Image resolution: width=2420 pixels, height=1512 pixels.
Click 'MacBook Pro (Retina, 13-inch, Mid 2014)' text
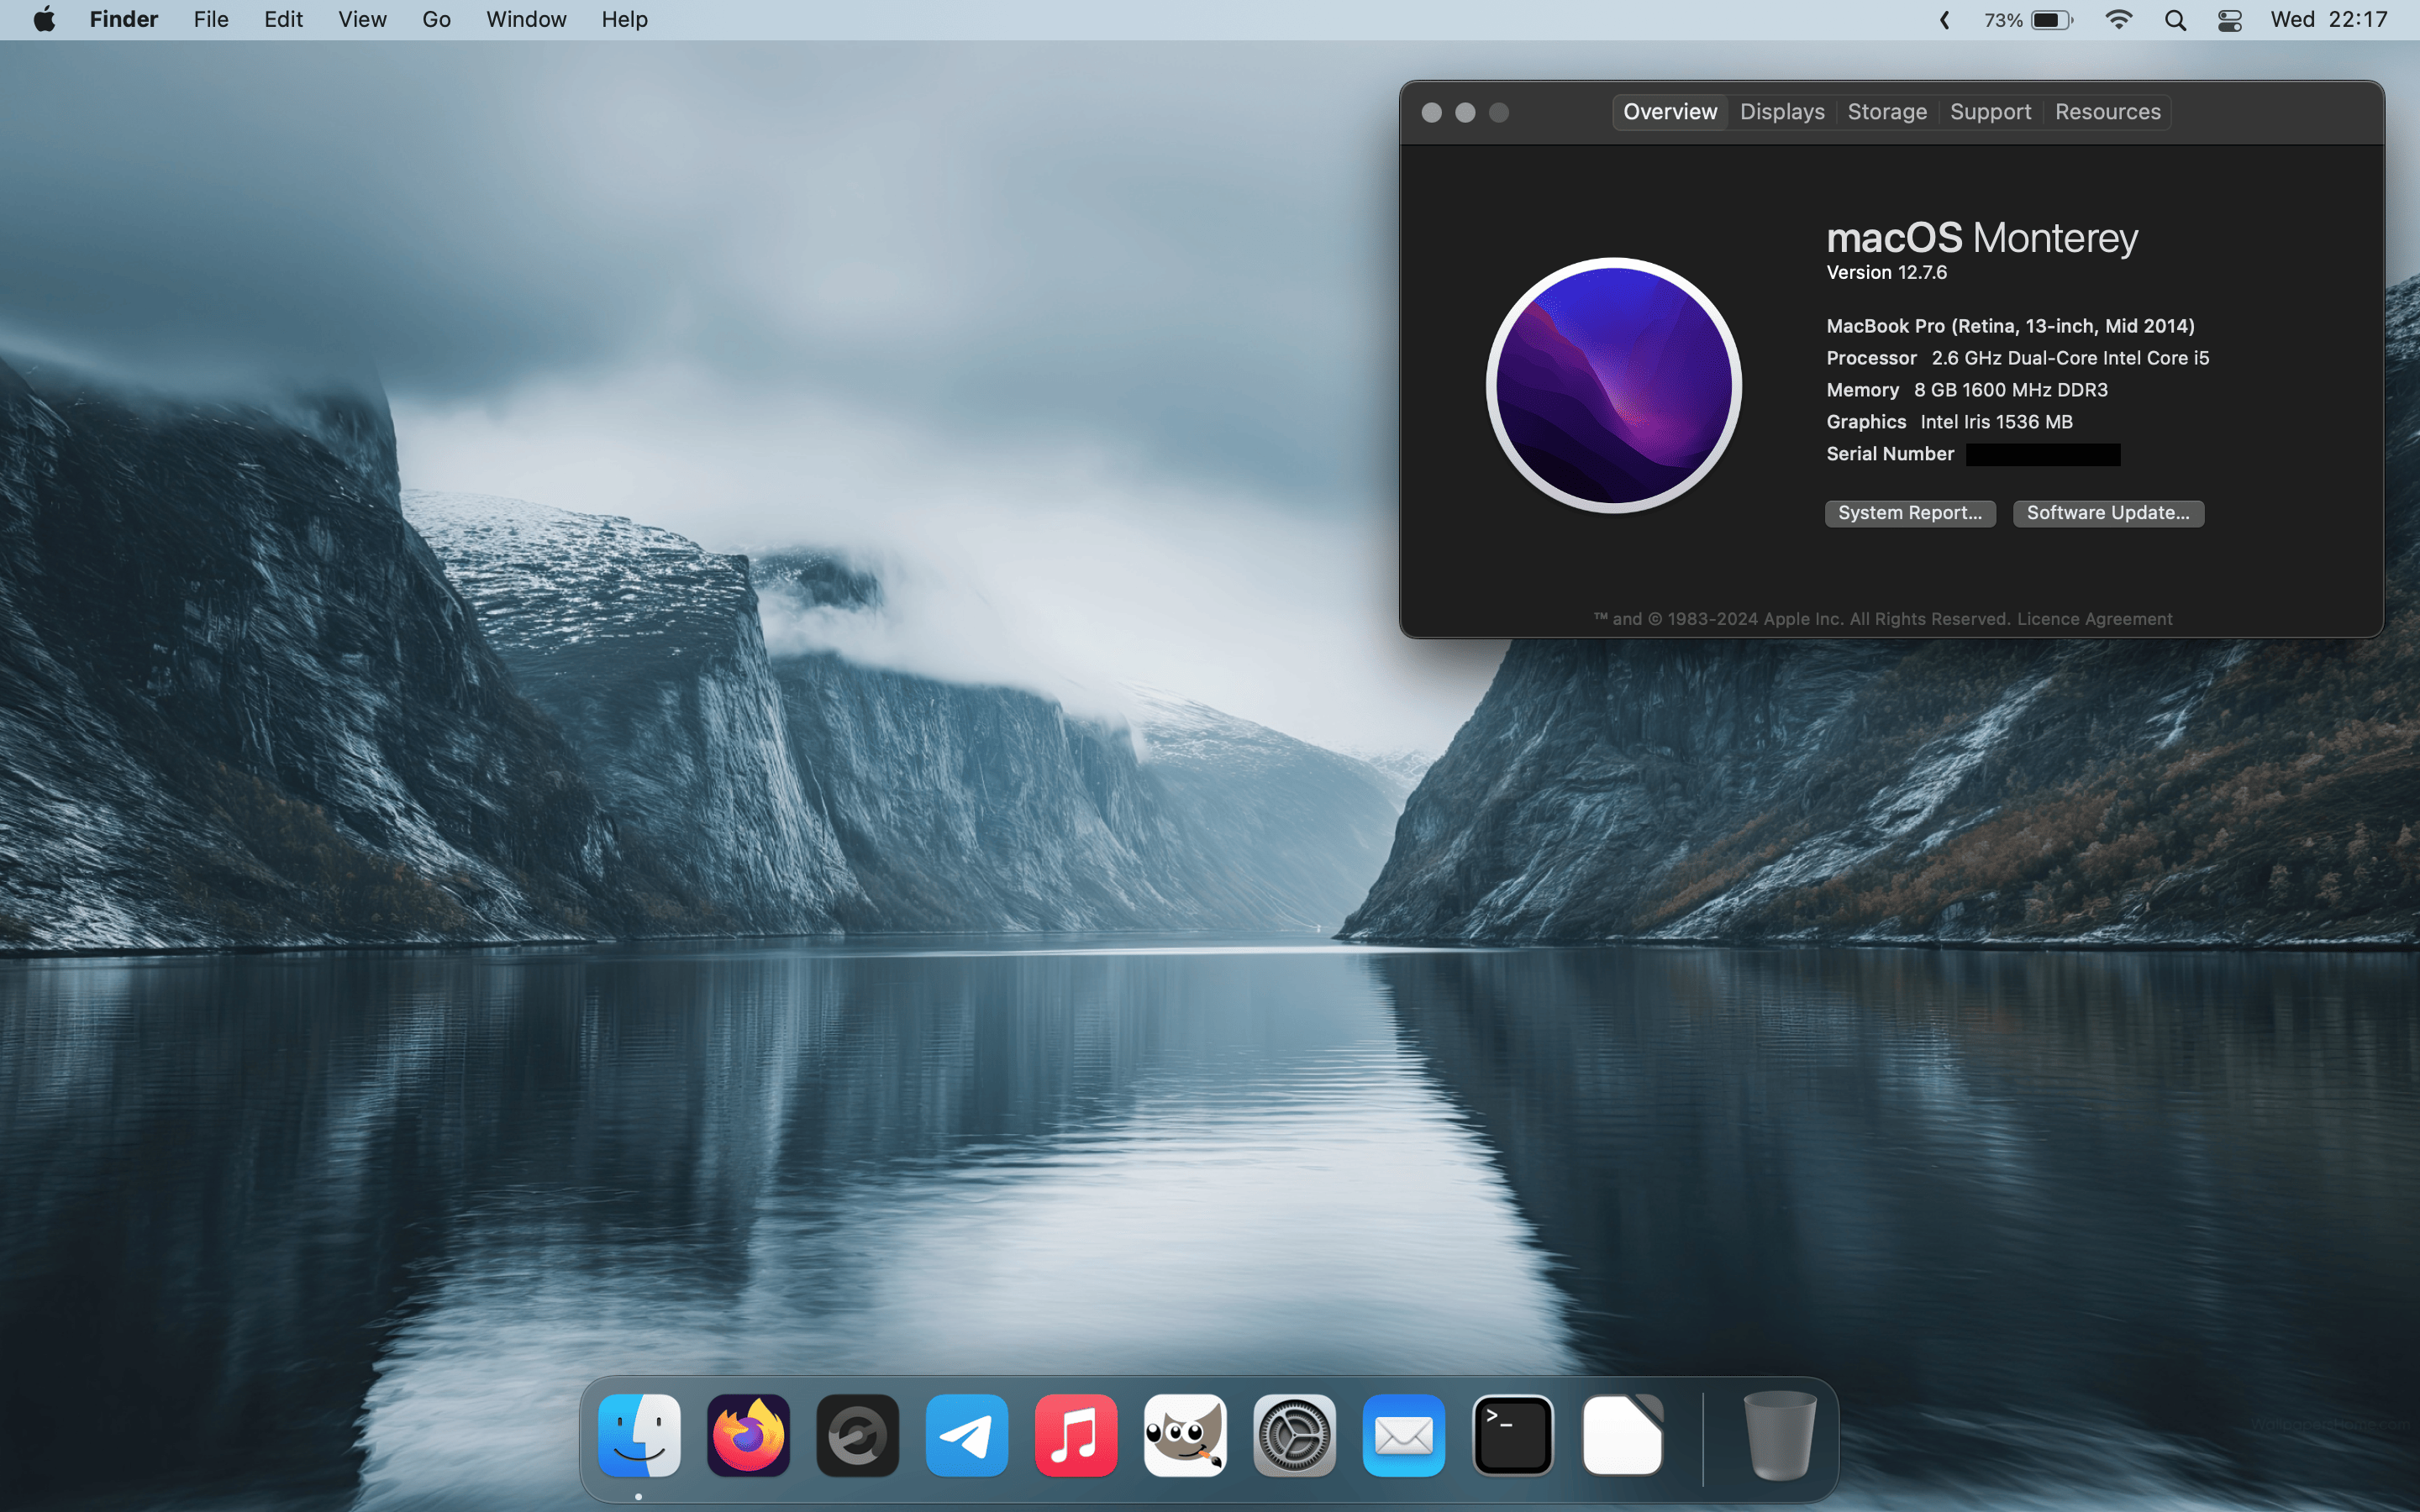point(2010,326)
